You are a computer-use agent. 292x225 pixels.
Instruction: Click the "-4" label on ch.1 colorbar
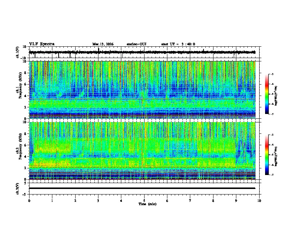(272, 84)
